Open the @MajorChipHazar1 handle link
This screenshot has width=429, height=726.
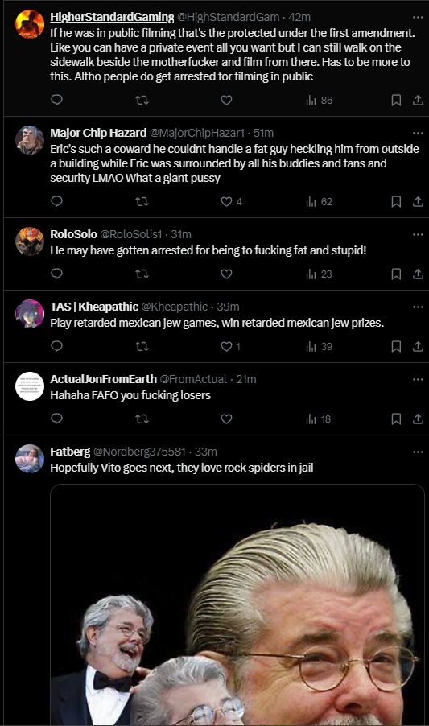pos(196,133)
